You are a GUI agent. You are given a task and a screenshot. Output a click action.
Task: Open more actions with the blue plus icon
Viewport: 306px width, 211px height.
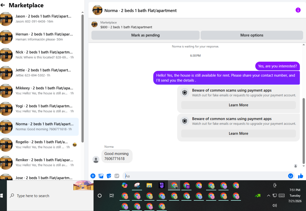point(93,176)
